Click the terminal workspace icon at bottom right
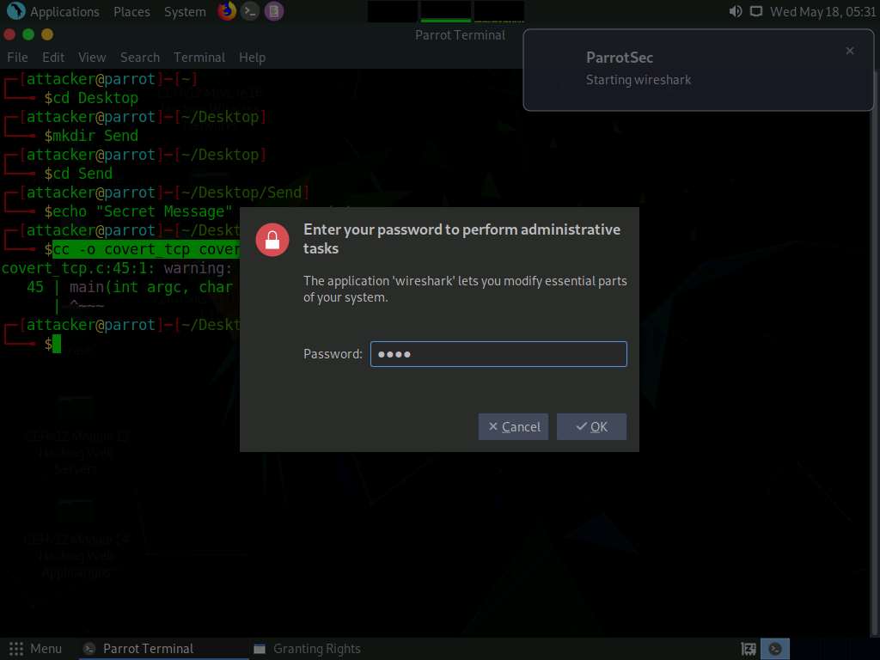This screenshot has width=880, height=660. pyautogui.click(x=775, y=649)
